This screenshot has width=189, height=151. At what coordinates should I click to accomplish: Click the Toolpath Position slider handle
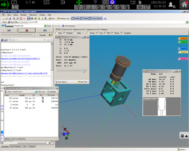pyautogui.click(x=84, y=71)
